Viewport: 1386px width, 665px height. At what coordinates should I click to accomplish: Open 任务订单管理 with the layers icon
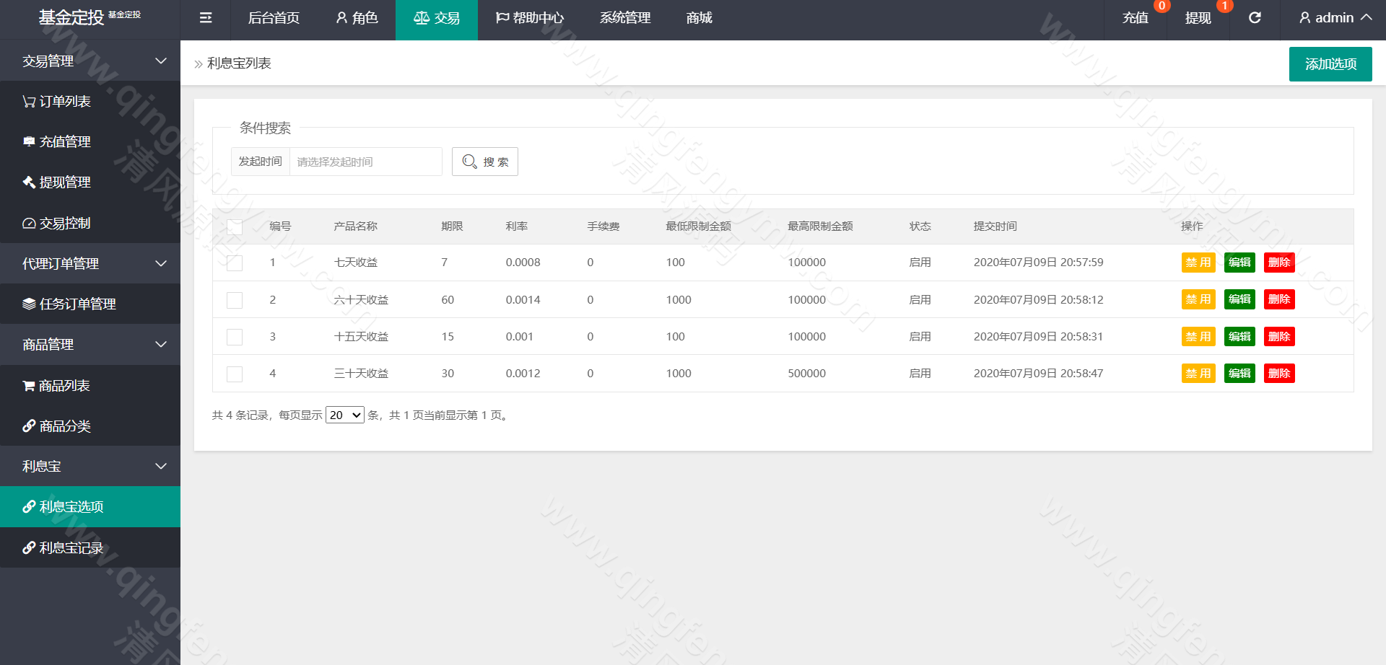[x=69, y=304]
